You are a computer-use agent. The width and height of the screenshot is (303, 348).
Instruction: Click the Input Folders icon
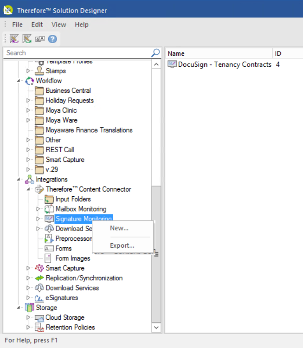49,200
